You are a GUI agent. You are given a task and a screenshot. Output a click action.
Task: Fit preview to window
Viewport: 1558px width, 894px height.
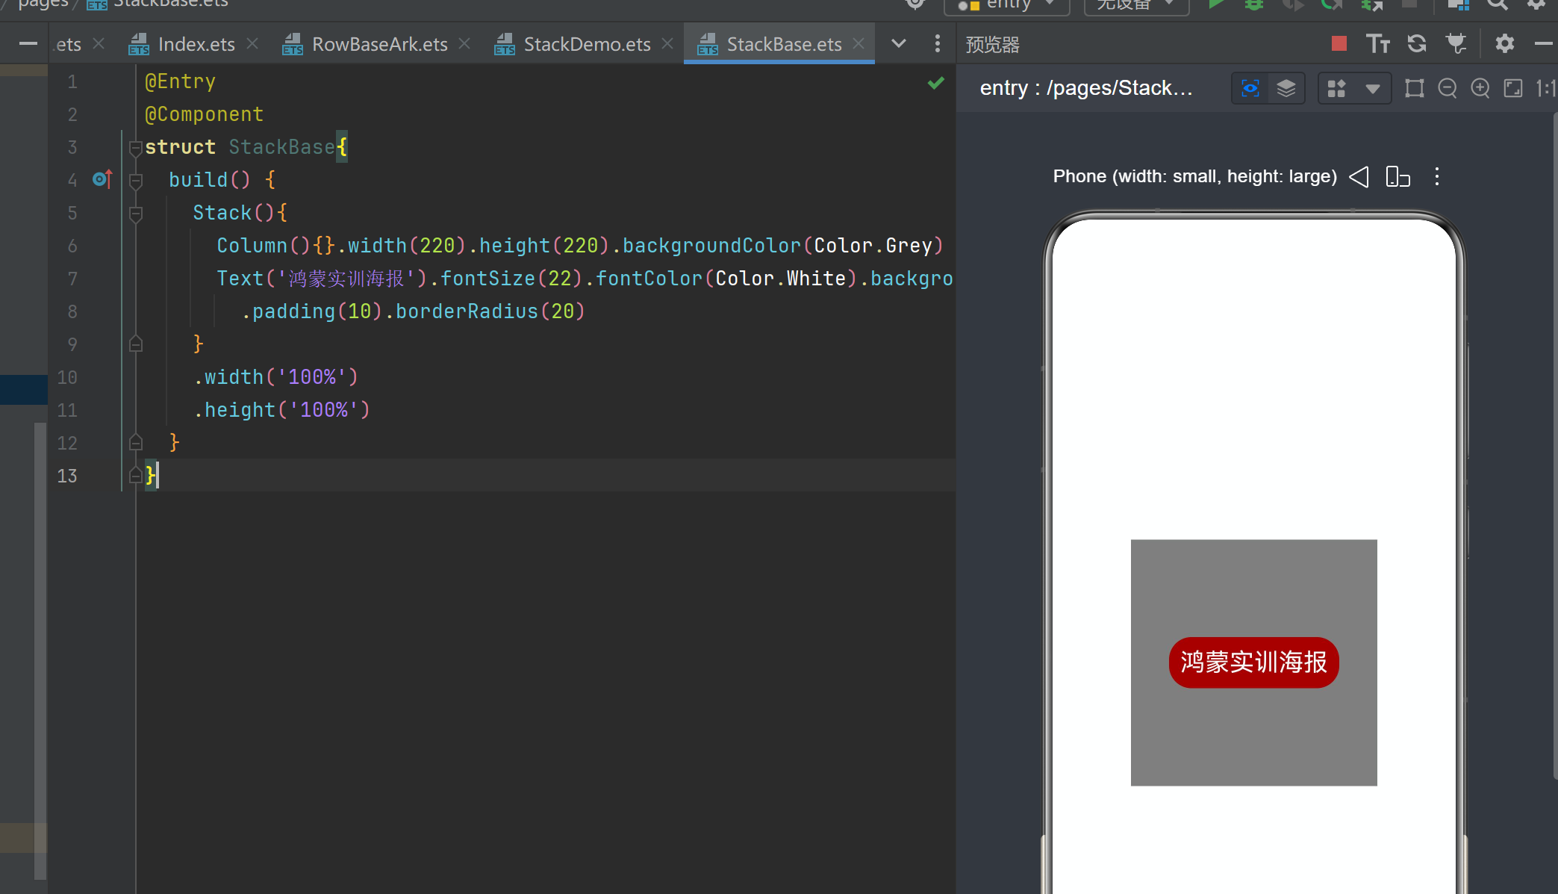(x=1513, y=88)
